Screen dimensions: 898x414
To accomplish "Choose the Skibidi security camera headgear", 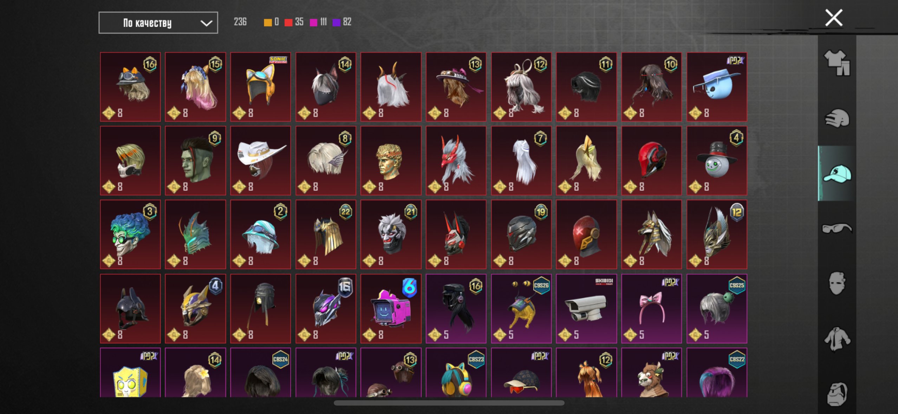I will point(586,309).
